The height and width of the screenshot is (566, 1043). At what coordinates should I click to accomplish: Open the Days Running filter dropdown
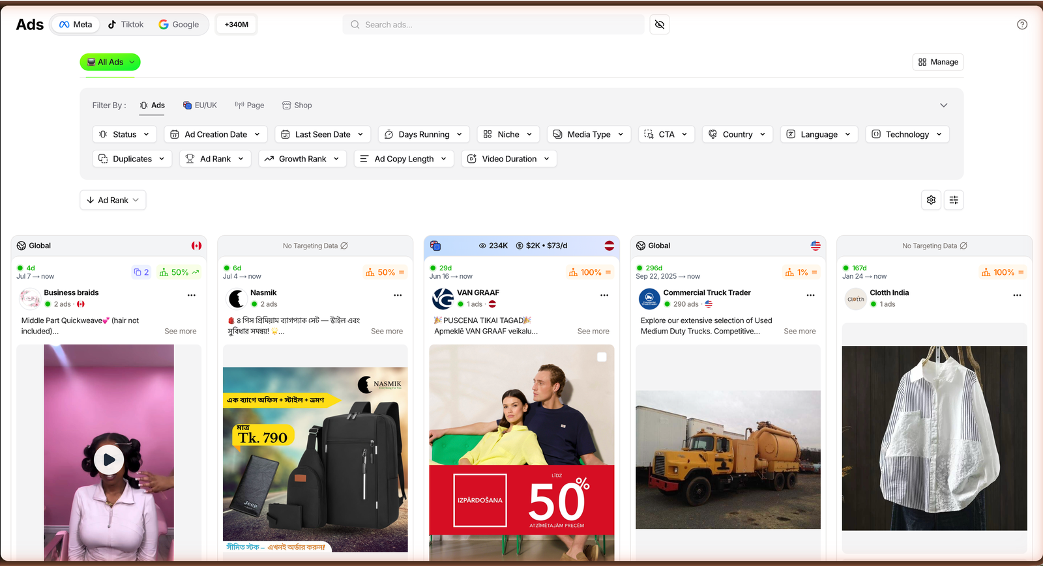click(424, 134)
